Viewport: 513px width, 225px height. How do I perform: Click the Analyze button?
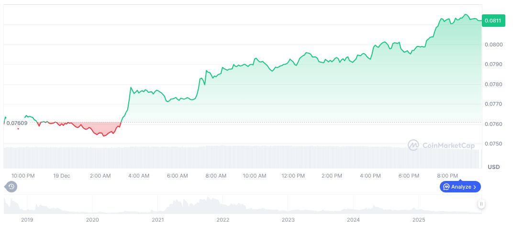pyautogui.click(x=460, y=187)
